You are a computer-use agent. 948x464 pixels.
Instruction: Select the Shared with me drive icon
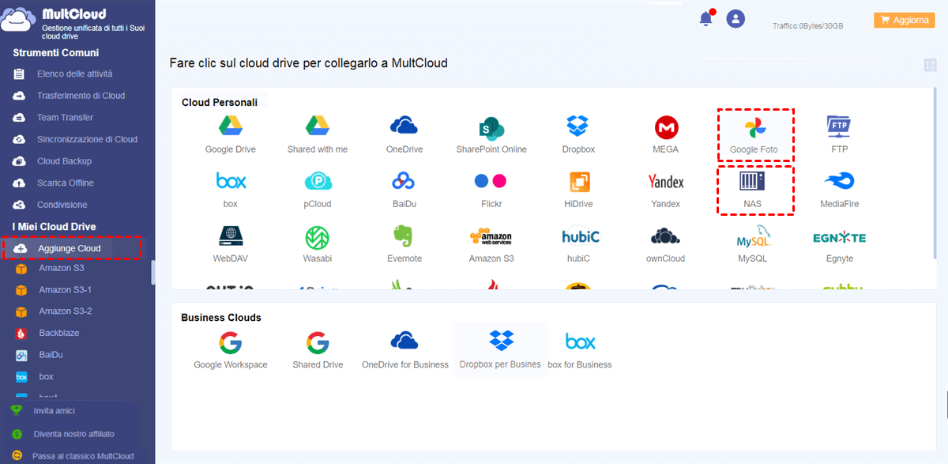(x=318, y=126)
